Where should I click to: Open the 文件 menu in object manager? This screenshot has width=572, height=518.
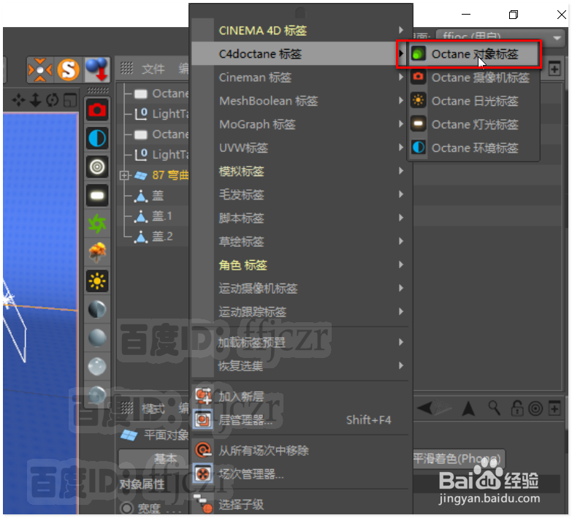153,69
